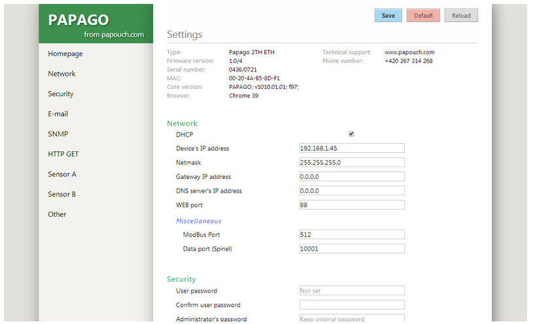
Task: Select E-mail in the sidebar
Action: [x=58, y=114]
